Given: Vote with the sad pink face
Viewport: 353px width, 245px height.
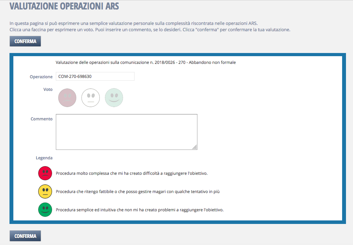Looking at the screenshot, I should click(67, 98).
